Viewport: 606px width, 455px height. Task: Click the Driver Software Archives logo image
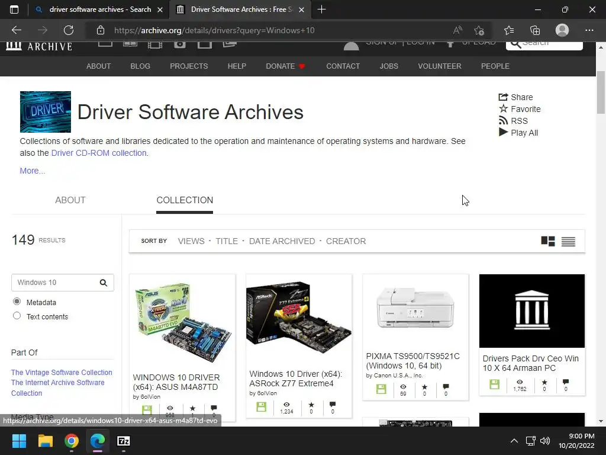tap(45, 112)
